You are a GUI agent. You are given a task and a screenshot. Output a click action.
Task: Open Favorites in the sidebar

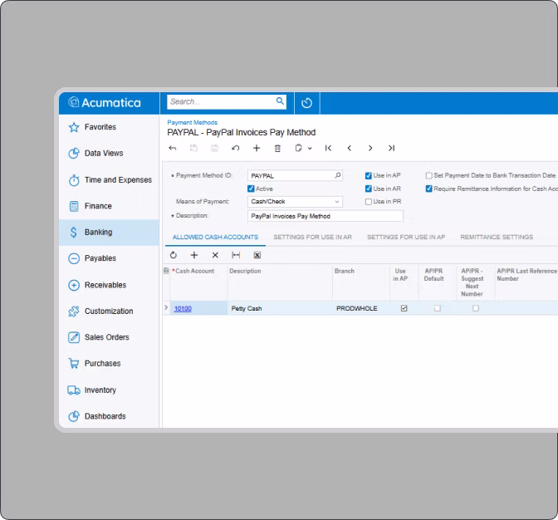(109, 127)
